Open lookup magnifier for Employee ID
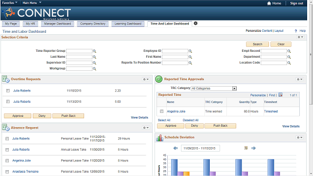 click(190, 51)
